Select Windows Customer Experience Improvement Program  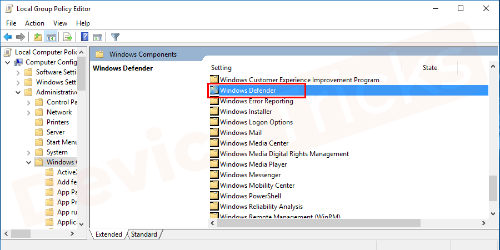299,79
